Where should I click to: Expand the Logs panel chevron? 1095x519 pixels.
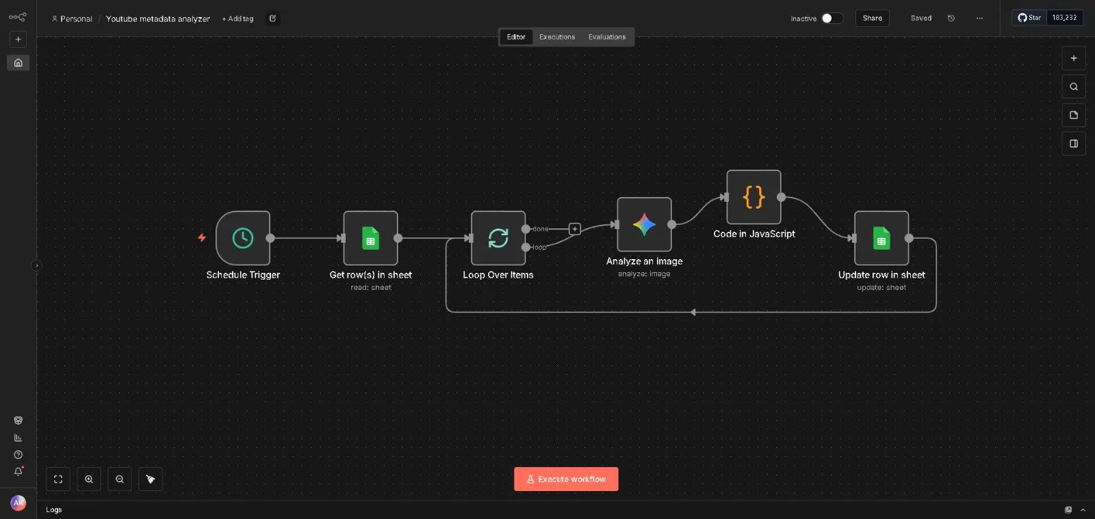click(1083, 510)
